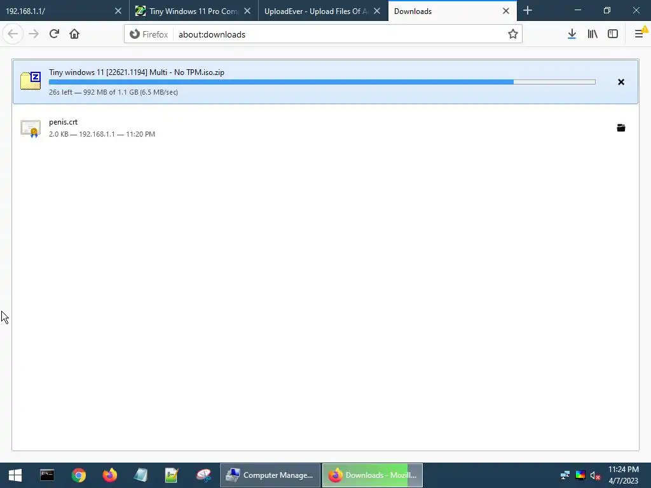Screen dimensions: 651x488
Task: Reload the current page
Action: click(x=54, y=34)
